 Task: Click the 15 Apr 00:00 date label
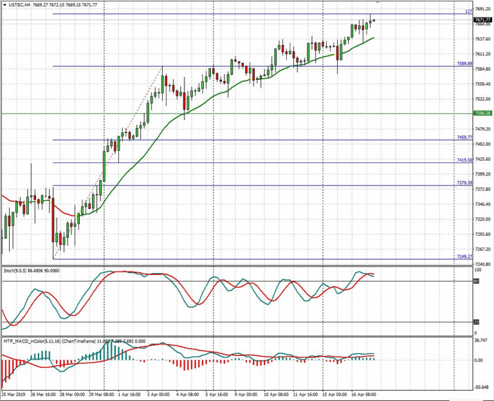coord(334,395)
